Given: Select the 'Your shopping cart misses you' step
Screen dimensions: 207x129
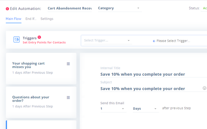Looking at the screenshot, I should 41,69.
